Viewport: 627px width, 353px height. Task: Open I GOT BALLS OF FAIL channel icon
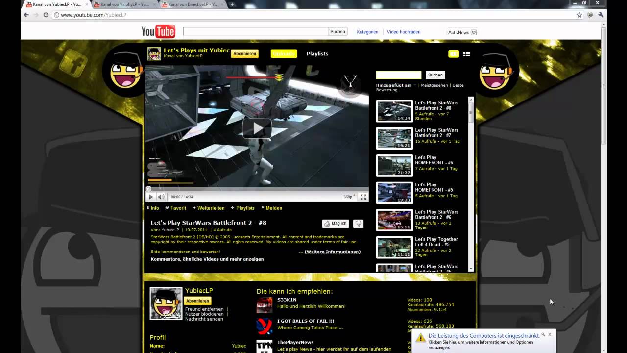pos(265,326)
